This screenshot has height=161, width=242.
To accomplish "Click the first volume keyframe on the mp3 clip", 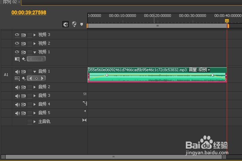I will [x=107, y=75].
